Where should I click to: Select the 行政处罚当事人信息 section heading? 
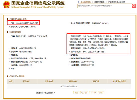point(18,19)
